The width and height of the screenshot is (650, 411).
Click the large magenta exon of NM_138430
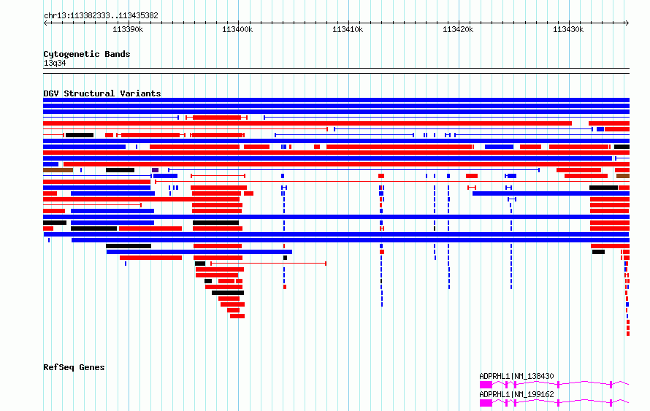(486, 385)
